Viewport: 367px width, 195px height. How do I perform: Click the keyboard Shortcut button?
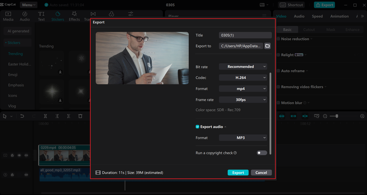pyautogui.click(x=291, y=5)
